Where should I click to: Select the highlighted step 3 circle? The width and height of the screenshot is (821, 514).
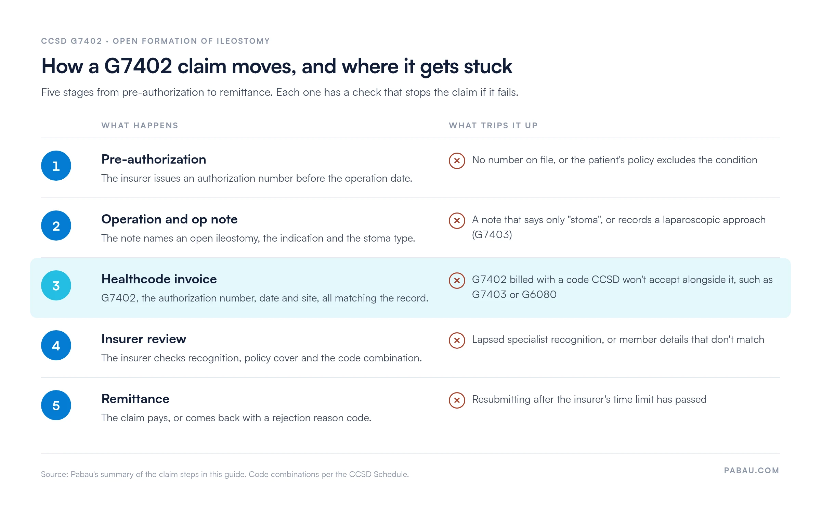coord(56,285)
